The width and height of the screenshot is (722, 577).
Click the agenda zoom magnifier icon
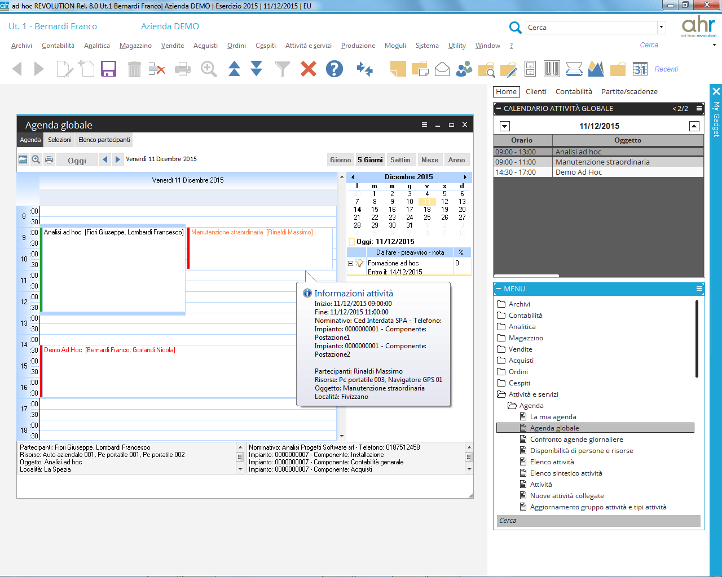[36, 159]
